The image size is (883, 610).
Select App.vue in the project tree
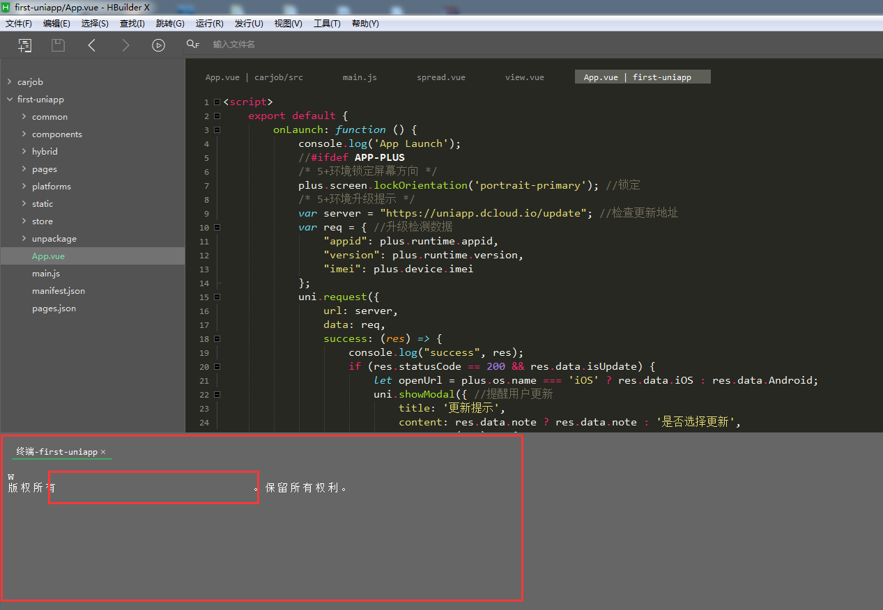[48, 256]
